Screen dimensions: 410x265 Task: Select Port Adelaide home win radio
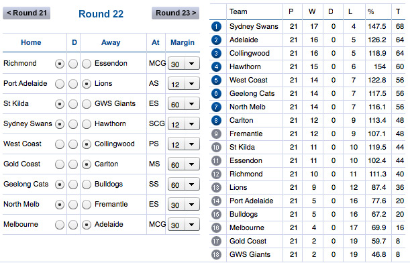click(x=60, y=84)
